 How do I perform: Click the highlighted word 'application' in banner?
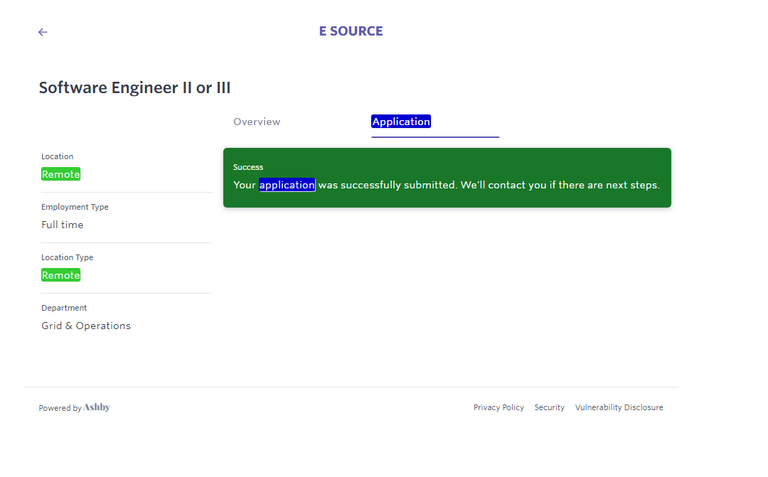pos(287,185)
